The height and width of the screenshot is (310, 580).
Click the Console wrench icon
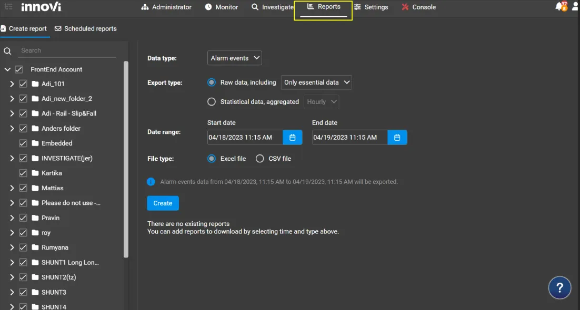click(x=405, y=7)
